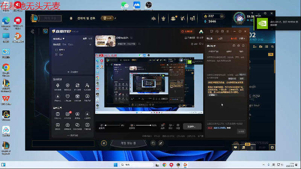Click the stream preview thumbnail
This screenshot has height=169, width=301.
pos(105,41)
